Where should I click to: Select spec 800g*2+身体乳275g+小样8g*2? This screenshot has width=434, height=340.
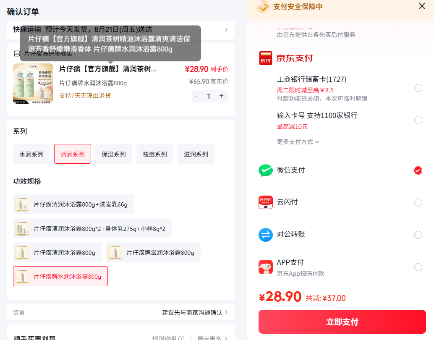pyautogui.click(x=92, y=228)
